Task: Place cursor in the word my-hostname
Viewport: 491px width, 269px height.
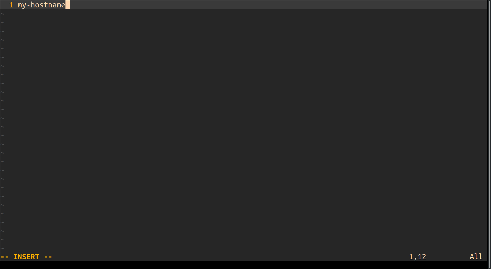Action: 41,5
